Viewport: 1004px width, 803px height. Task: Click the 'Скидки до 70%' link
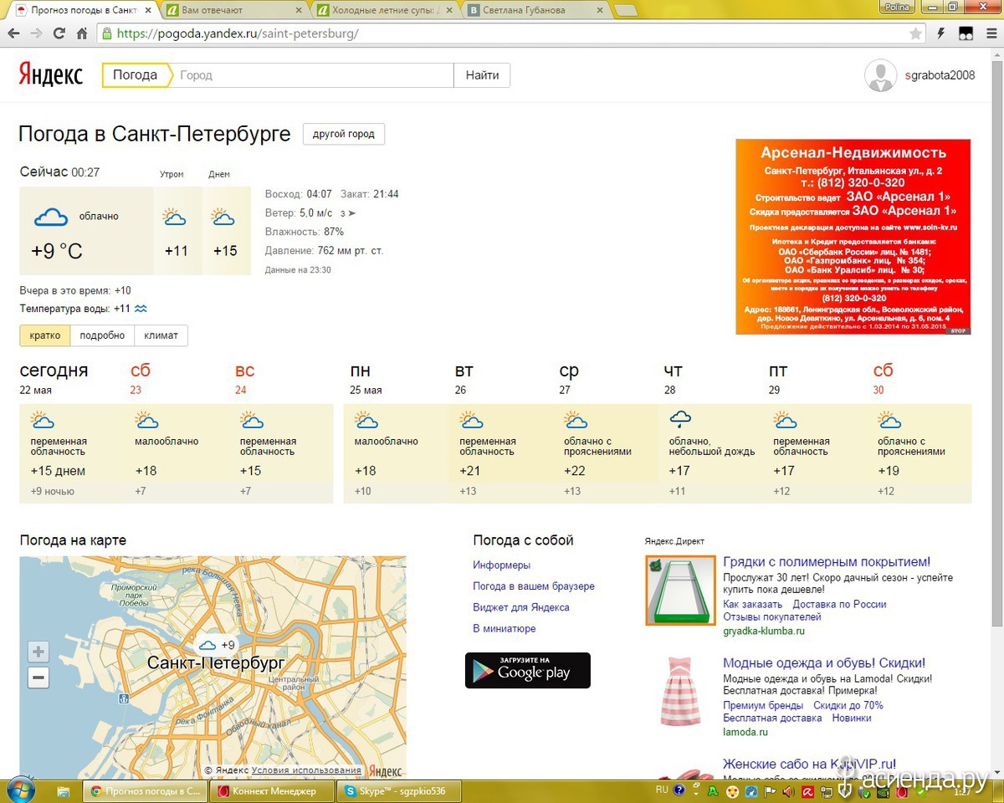[x=848, y=705]
